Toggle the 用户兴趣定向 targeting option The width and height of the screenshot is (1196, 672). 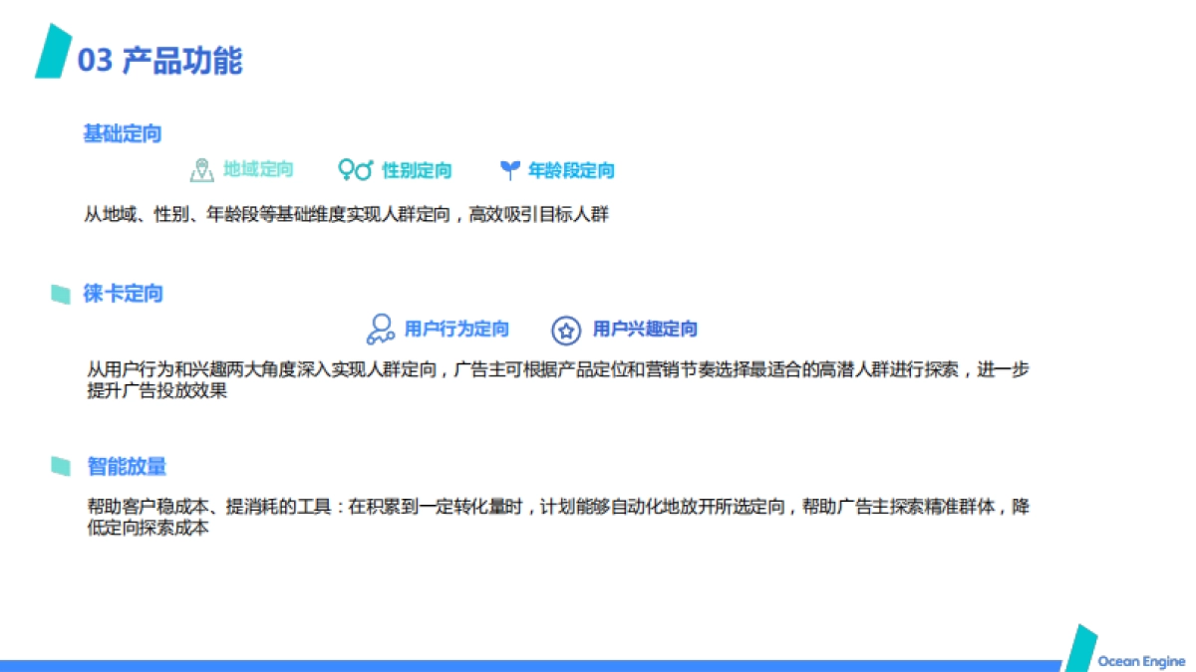(x=645, y=329)
